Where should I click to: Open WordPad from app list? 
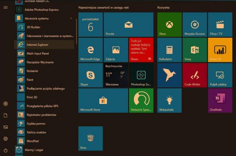[x=44, y=141]
